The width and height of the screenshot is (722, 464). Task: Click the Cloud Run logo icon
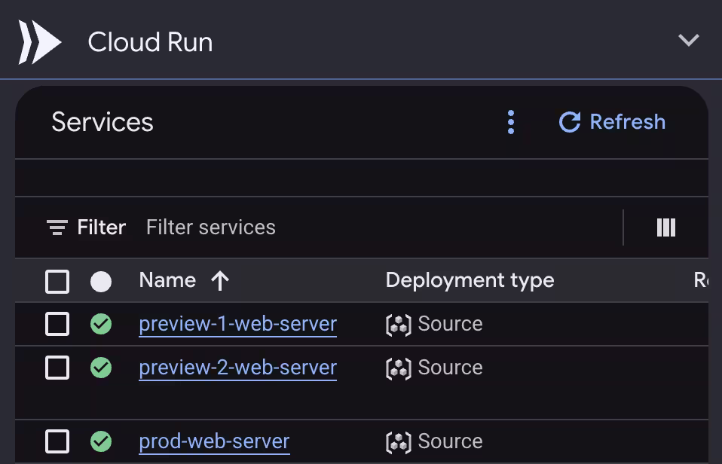(x=40, y=42)
